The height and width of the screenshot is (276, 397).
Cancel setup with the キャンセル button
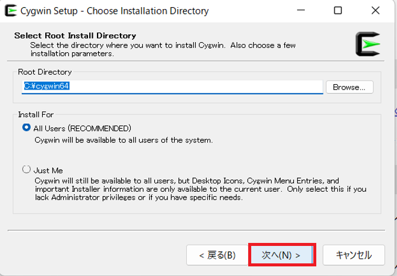tap(354, 255)
